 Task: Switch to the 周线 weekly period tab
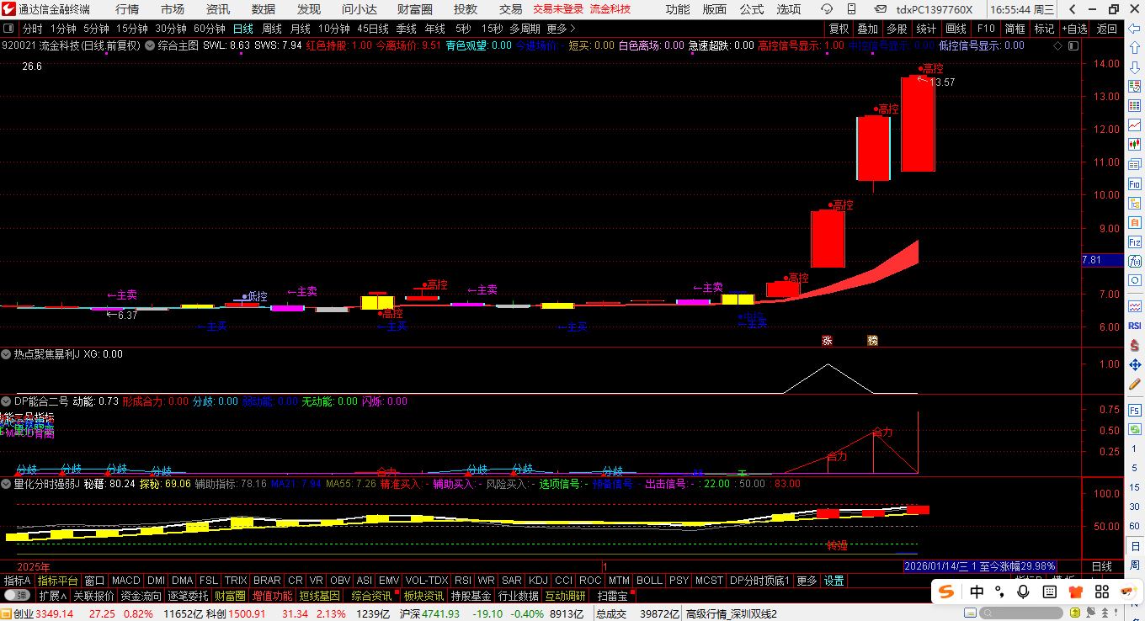[x=271, y=29]
